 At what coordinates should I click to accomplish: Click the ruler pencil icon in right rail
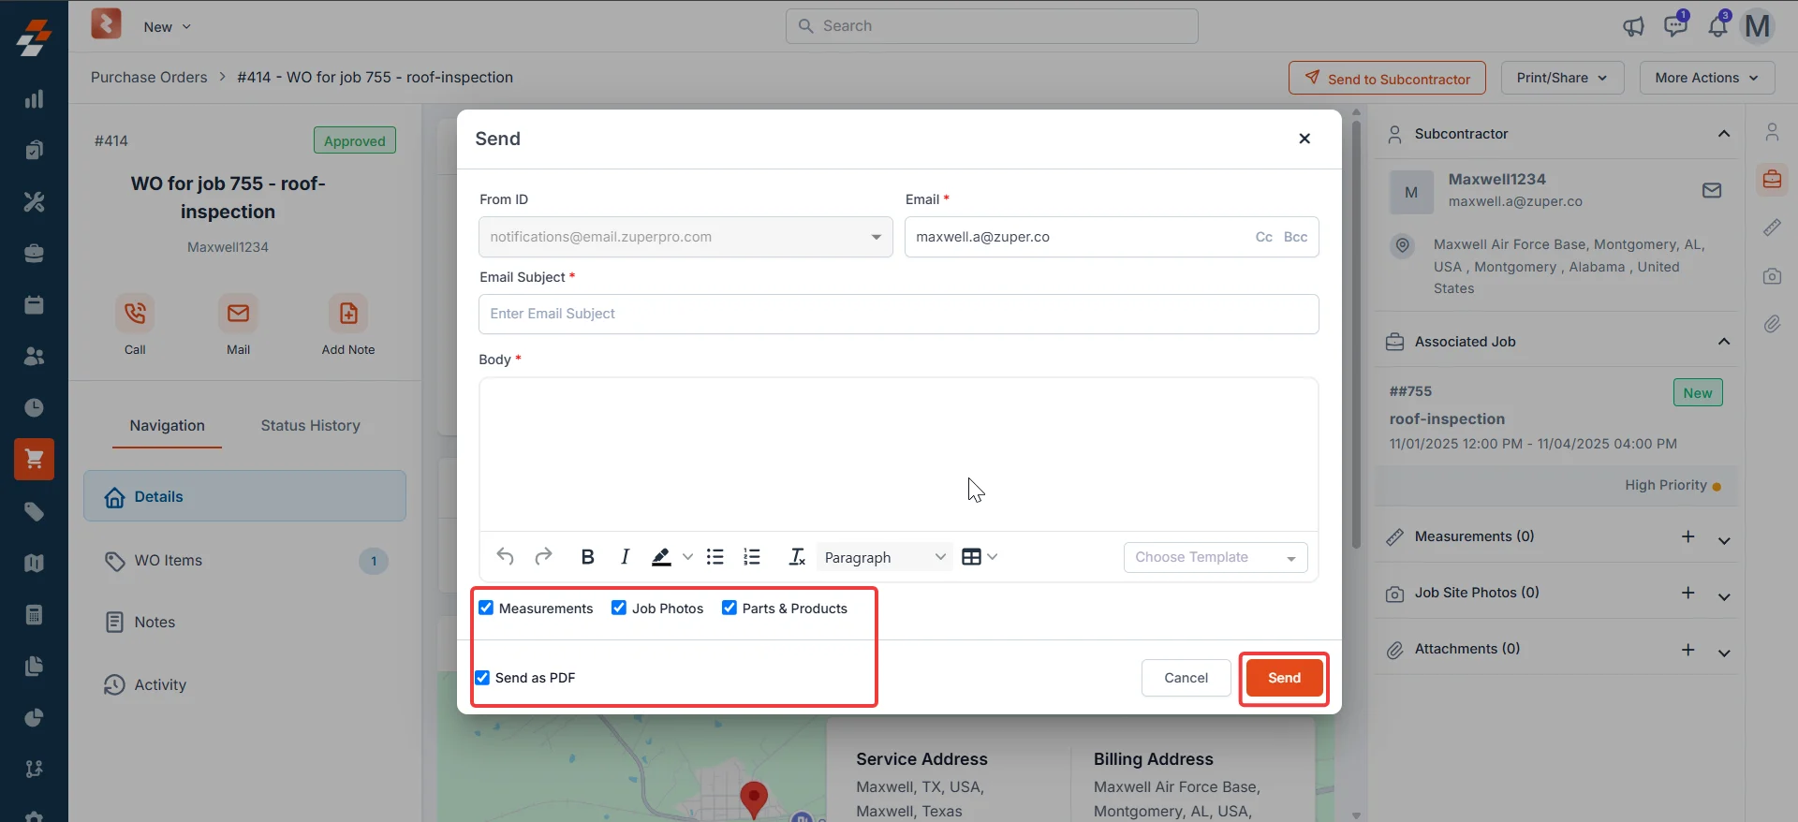[x=1772, y=228]
